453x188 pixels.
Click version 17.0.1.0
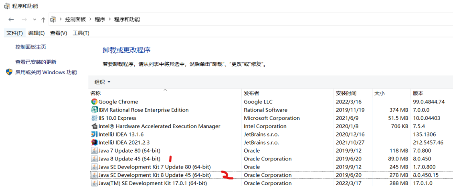423,183
